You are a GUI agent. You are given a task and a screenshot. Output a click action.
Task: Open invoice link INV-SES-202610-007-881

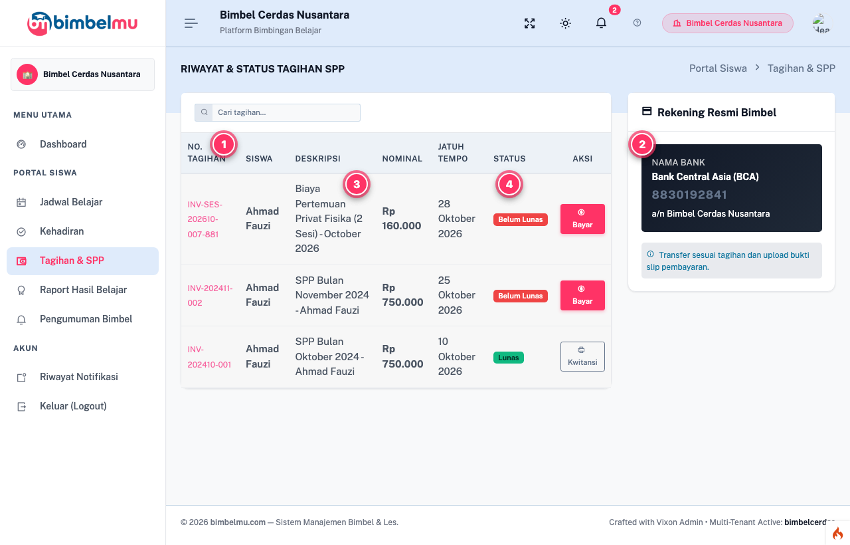coord(205,219)
